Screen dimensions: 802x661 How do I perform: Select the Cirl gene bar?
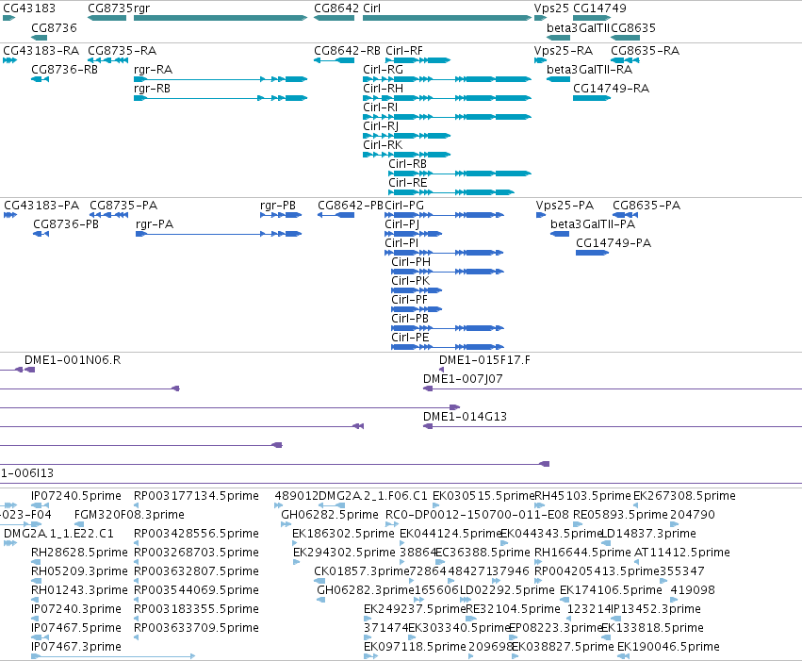[x=448, y=18]
